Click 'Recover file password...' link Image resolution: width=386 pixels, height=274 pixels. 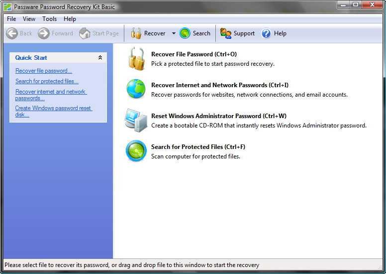pos(44,71)
